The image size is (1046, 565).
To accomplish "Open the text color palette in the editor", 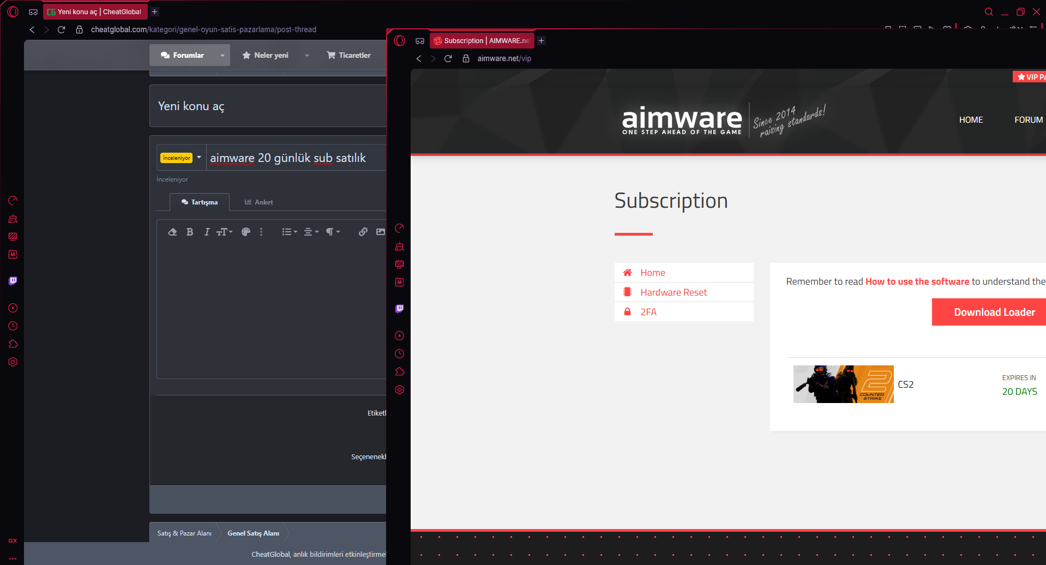I will point(246,232).
